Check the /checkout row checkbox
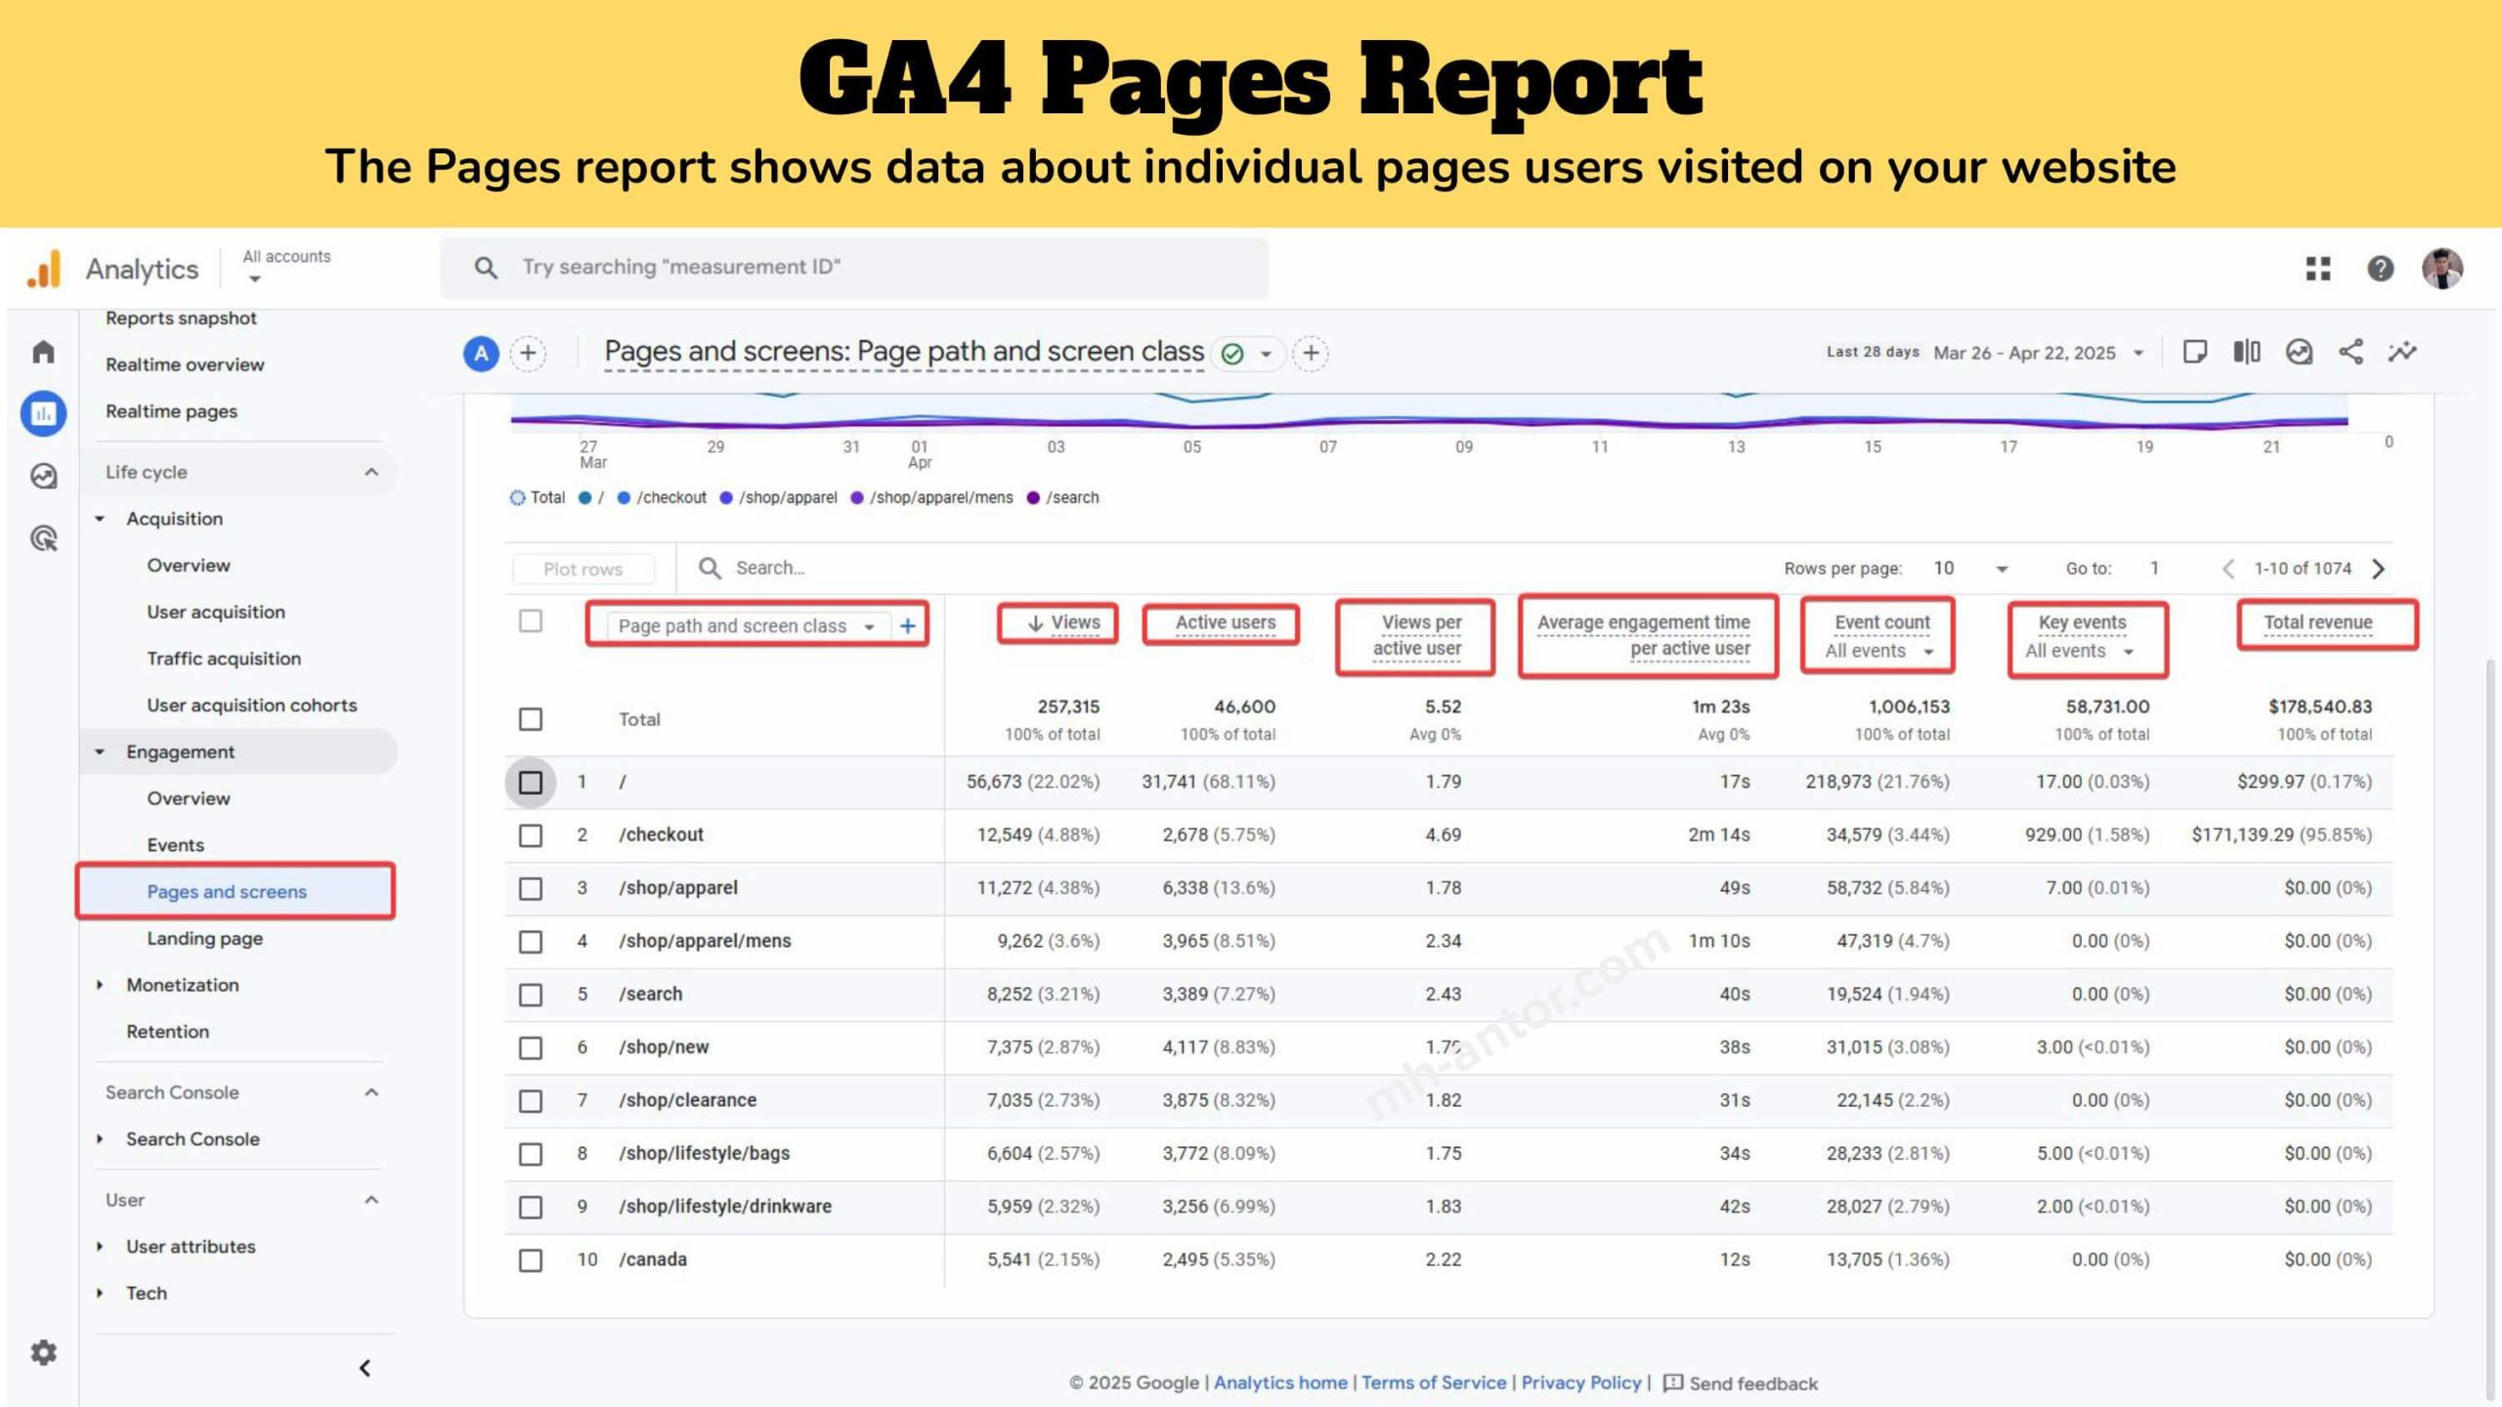This screenshot has height=1407, width=2502. click(531, 835)
